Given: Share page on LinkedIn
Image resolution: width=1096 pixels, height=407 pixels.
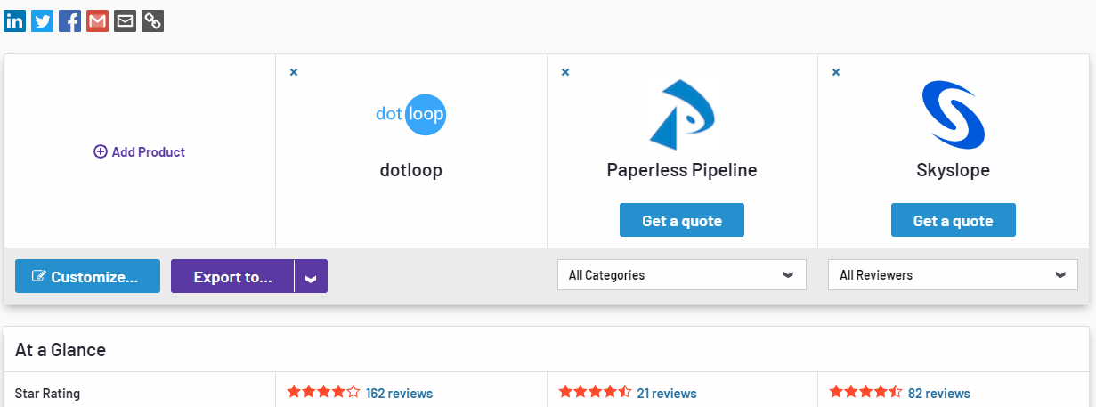Looking at the screenshot, I should 14,20.
